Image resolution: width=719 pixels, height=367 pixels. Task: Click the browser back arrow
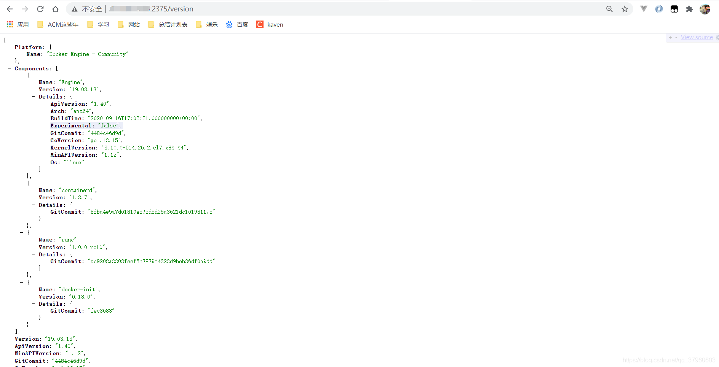pos(10,9)
